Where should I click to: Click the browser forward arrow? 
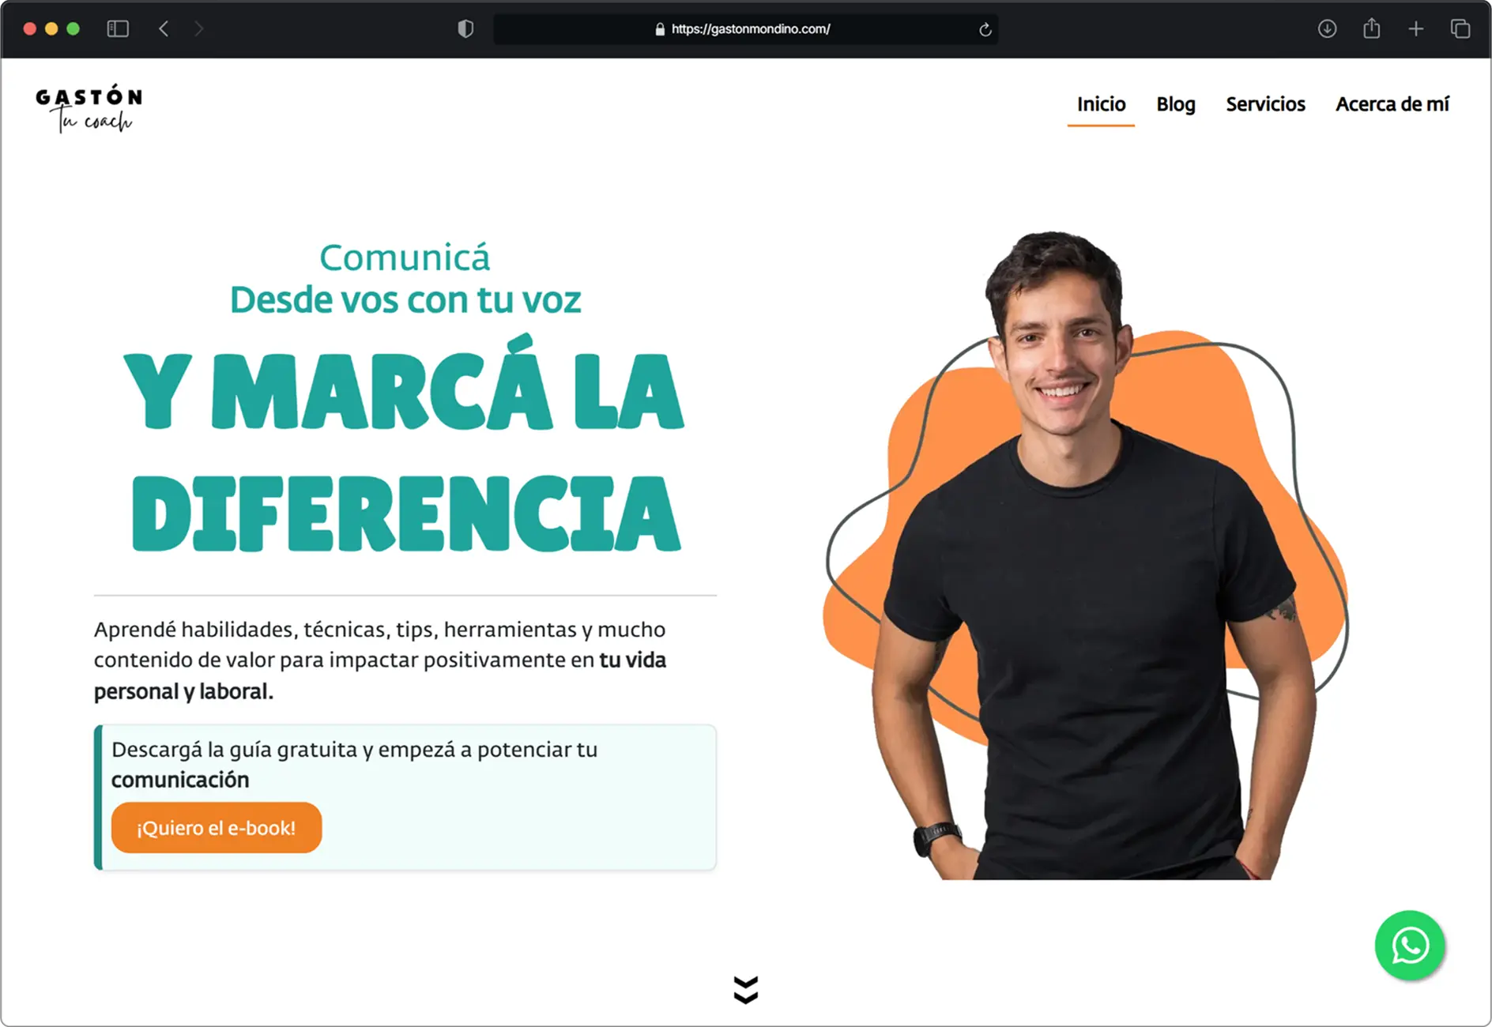tap(199, 29)
